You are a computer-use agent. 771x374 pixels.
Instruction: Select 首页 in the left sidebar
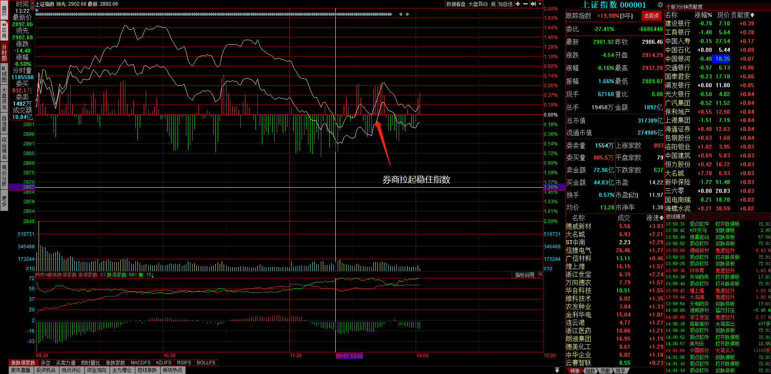(x=4, y=10)
